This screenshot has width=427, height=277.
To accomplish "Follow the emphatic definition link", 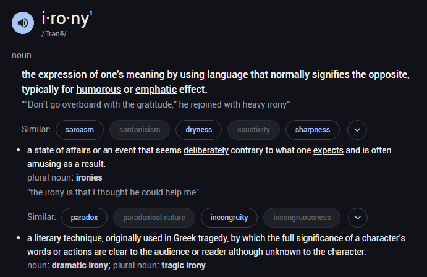I will 156,89.
